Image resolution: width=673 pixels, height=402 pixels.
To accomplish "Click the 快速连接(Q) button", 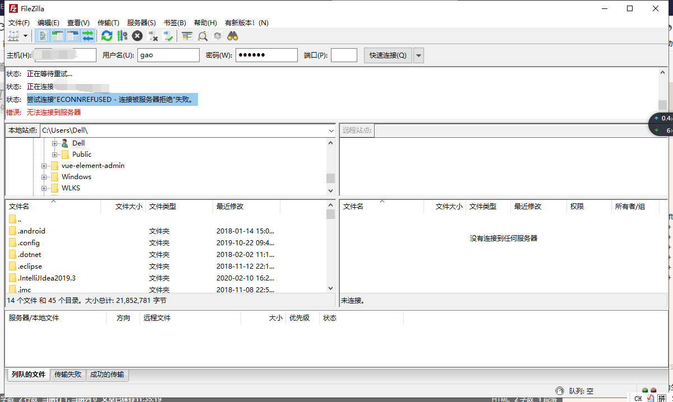I will click(388, 55).
